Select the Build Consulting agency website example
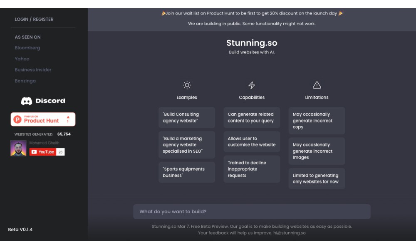Image resolution: width=416 pixels, height=249 pixels. 187,117
